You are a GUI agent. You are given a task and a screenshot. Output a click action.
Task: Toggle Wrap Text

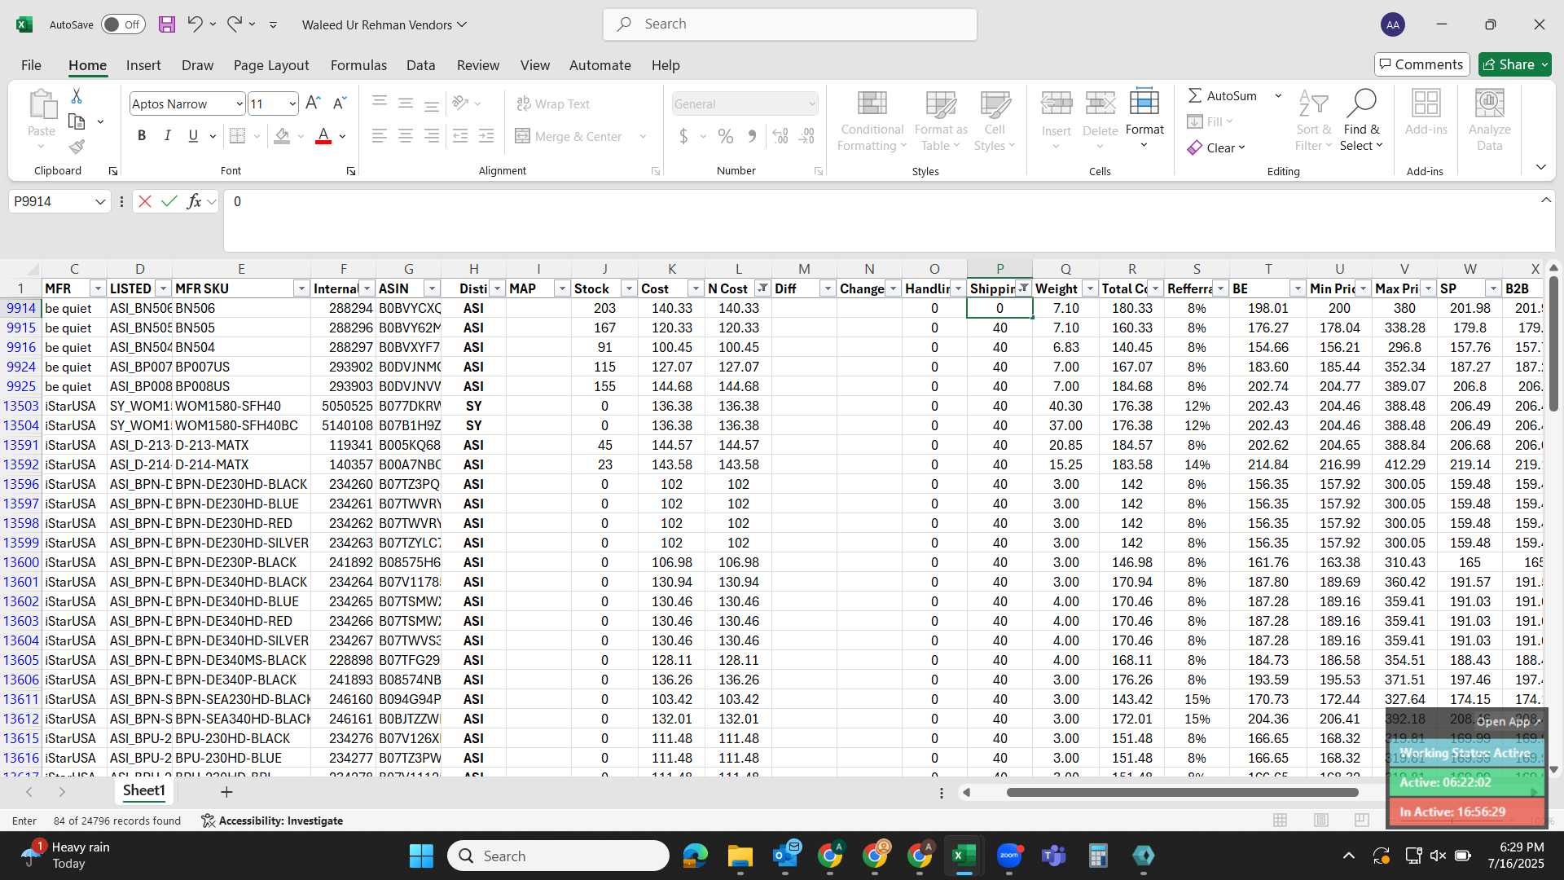pos(553,103)
